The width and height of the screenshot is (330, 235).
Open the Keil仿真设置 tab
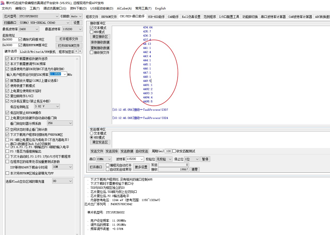pyautogui.click(x=191, y=17)
